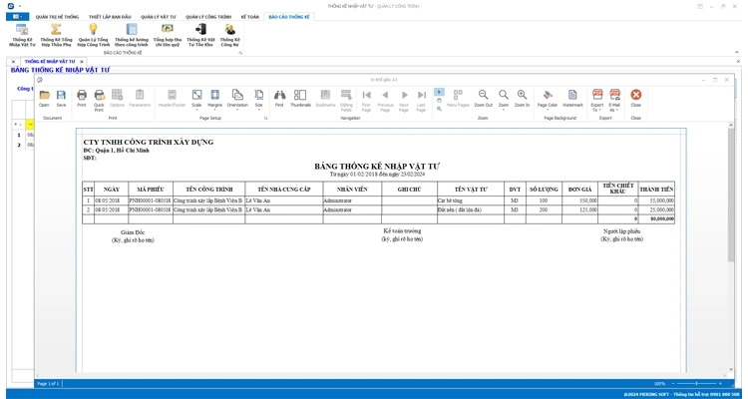This screenshot has height=399, width=748.
Task: Save the print preview document
Action: (x=61, y=97)
